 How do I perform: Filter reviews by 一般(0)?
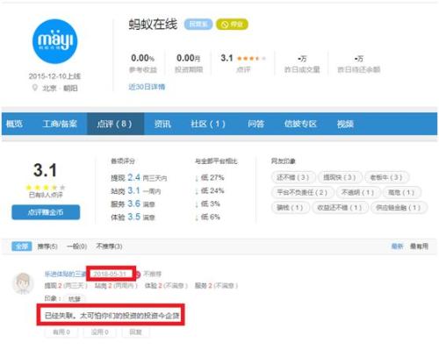76,246
